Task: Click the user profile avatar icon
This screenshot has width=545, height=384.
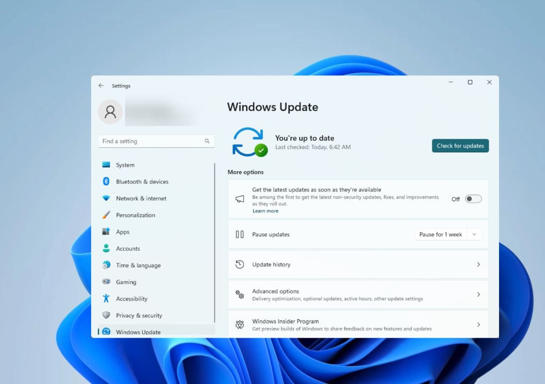Action: click(110, 112)
